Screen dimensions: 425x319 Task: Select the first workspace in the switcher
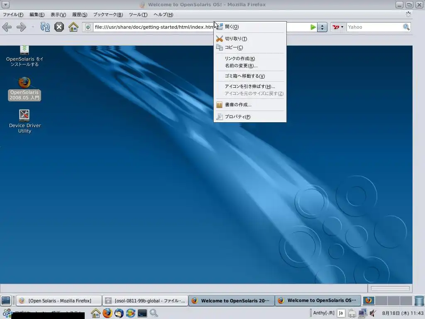click(369, 300)
